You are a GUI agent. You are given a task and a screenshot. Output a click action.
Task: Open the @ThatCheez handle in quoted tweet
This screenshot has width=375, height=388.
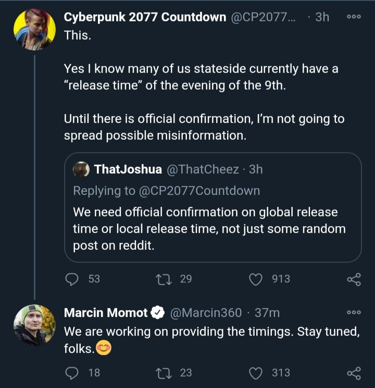pyautogui.click(x=203, y=169)
